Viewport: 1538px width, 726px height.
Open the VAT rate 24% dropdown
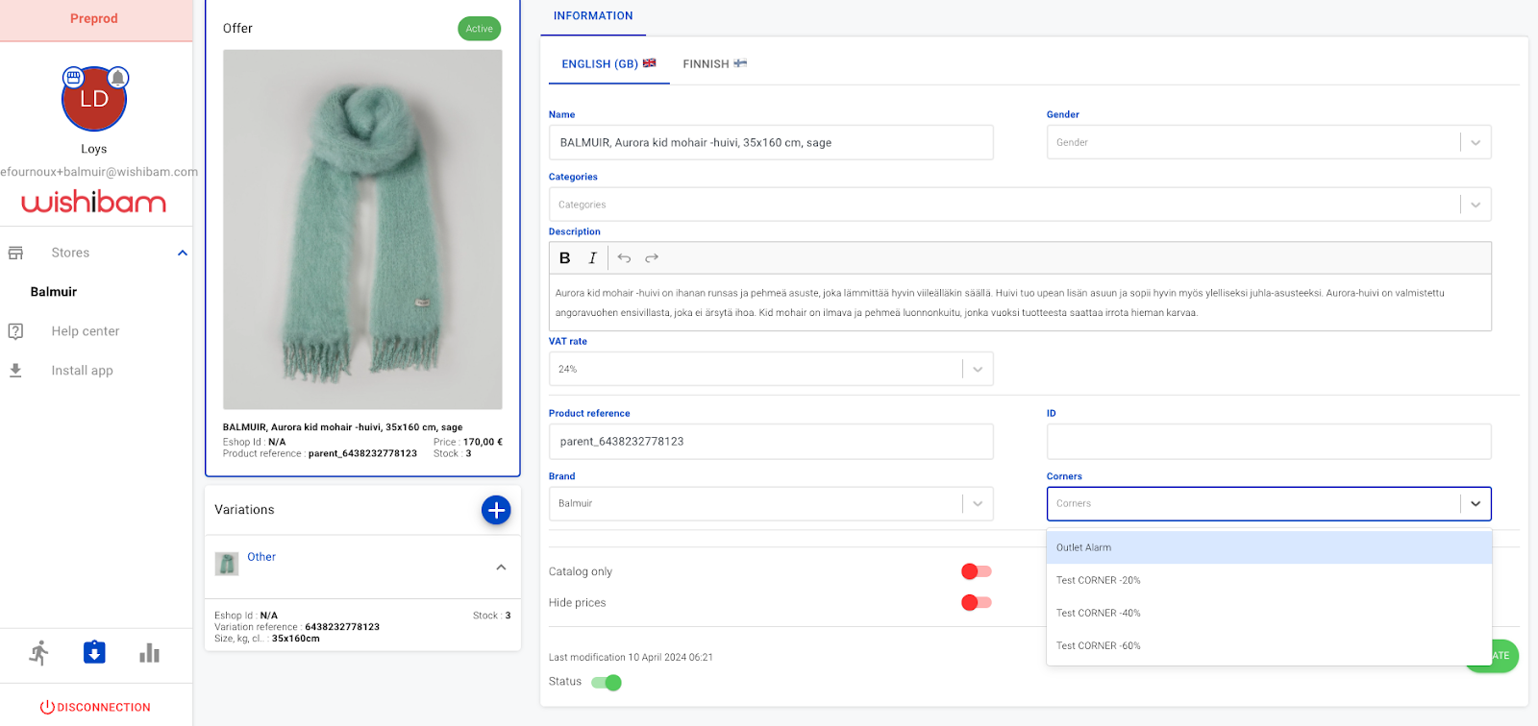pos(771,369)
